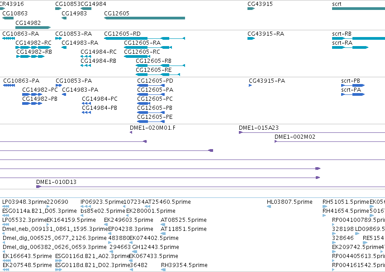This screenshot has height=272, width=385.
Task: Select the CG43915 gene feature
Action: [251, 9]
